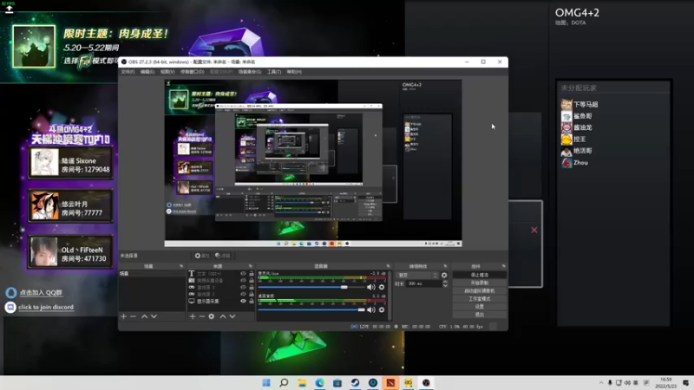Open Microsoft Edge from the taskbar
This screenshot has height=390, width=694.
click(x=319, y=382)
